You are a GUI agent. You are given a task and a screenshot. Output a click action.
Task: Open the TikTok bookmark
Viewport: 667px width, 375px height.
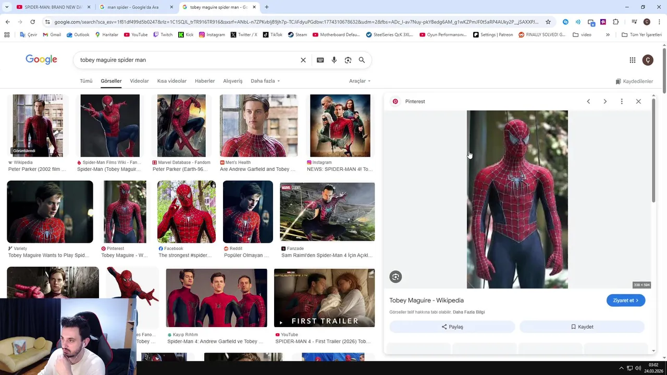click(x=273, y=35)
